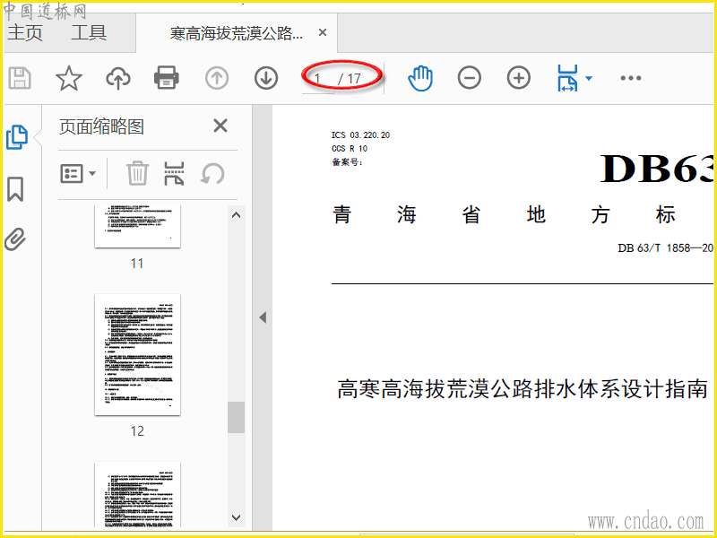Click the thumbnail scrollbar up arrow
This screenshot has width=717, height=538.
click(x=236, y=215)
